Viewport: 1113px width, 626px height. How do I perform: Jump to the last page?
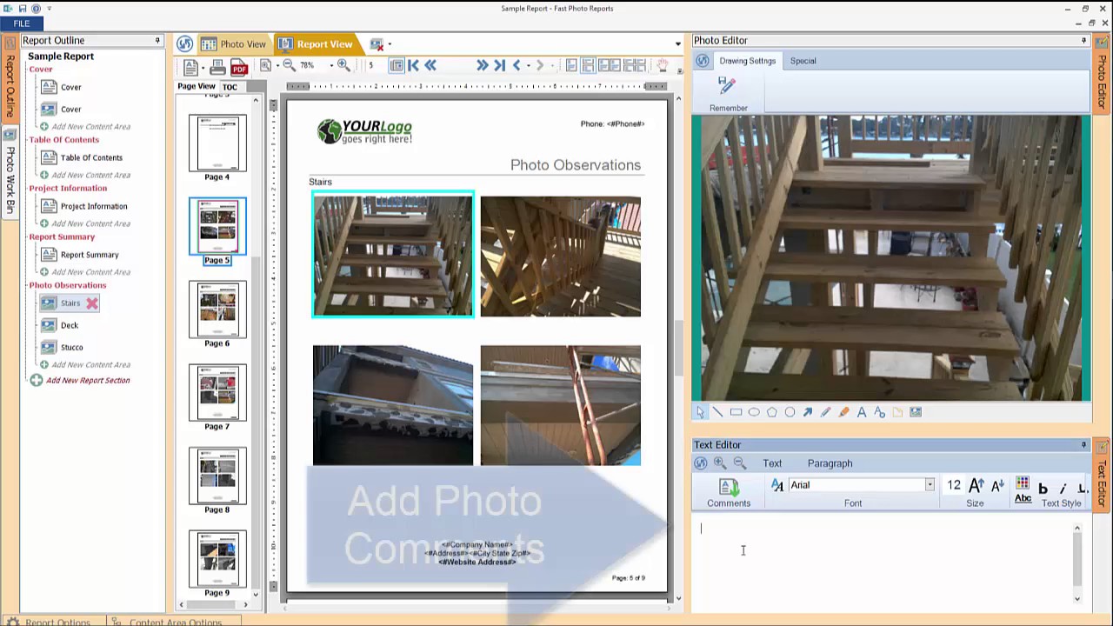point(499,65)
